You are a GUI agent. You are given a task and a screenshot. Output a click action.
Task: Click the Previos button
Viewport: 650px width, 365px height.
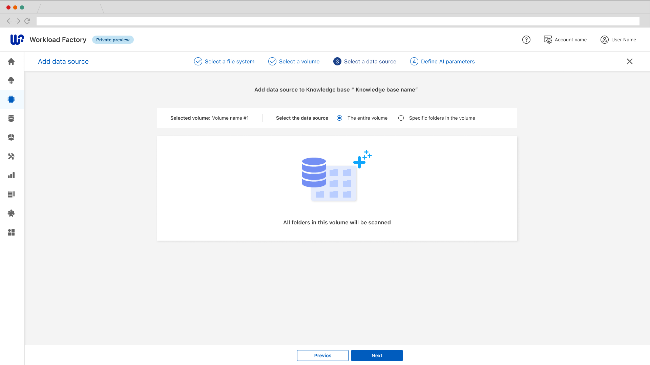point(322,356)
